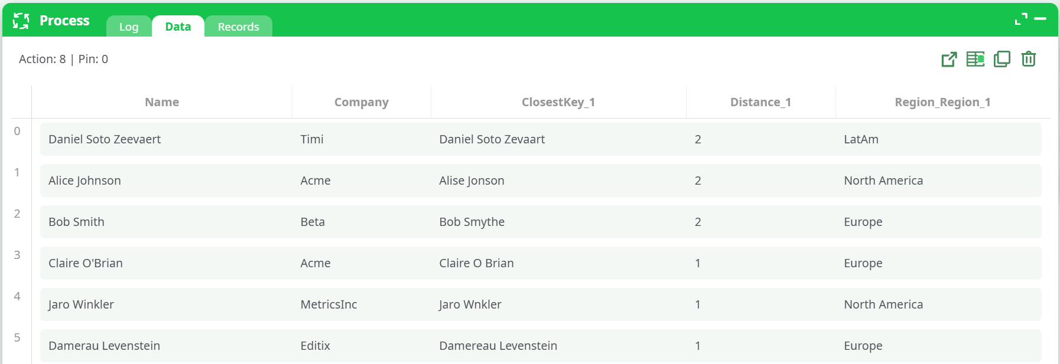Open the Records tab
Screen dimensions: 1060x364
click(x=238, y=27)
